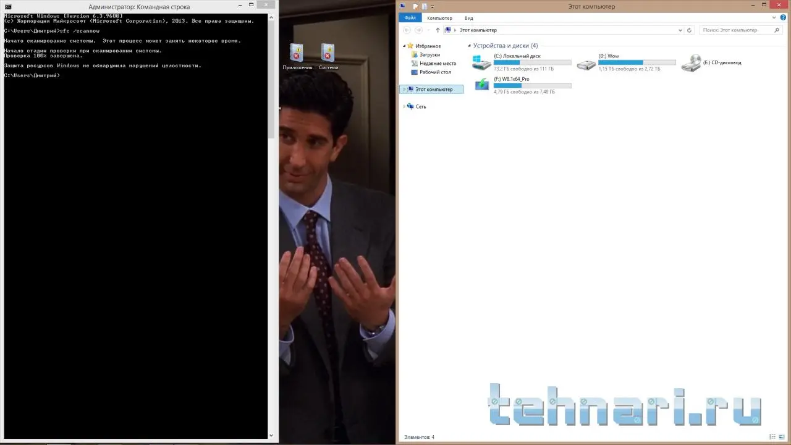Click the computer icon in the address bar
The image size is (791, 445).
448,30
